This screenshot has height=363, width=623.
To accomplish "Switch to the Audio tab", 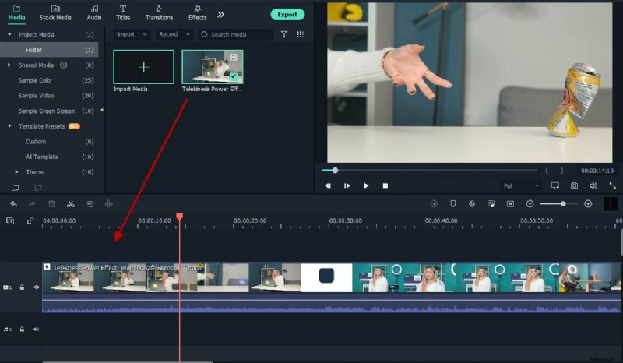I will click(94, 12).
